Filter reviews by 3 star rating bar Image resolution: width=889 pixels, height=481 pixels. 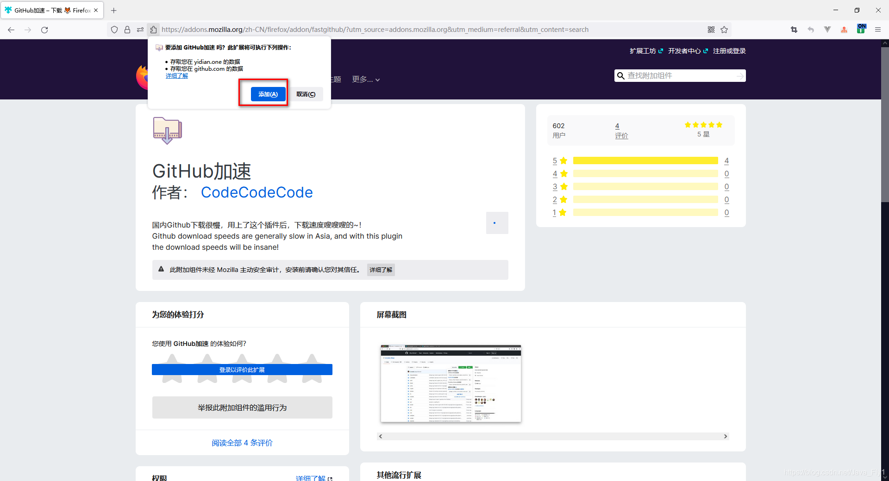(x=645, y=186)
